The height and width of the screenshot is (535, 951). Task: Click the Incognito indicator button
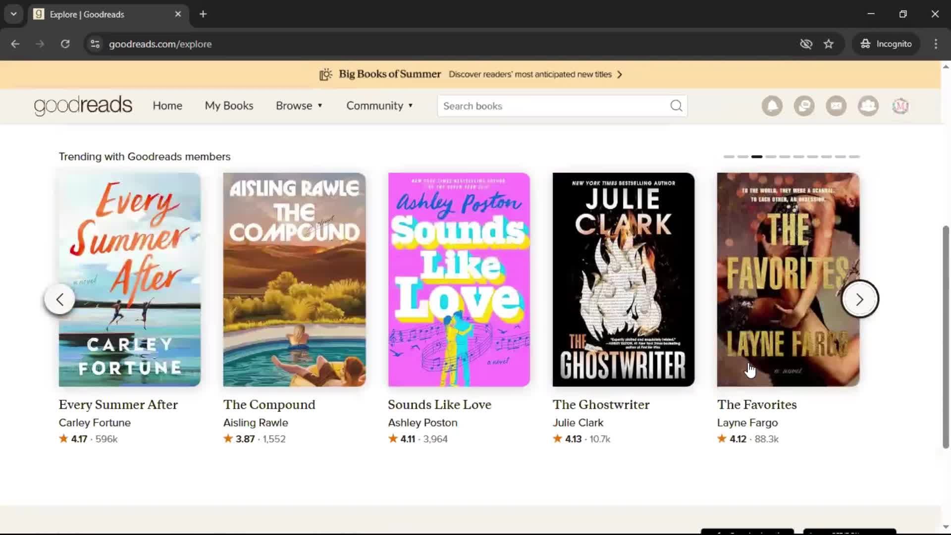pos(886,44)
